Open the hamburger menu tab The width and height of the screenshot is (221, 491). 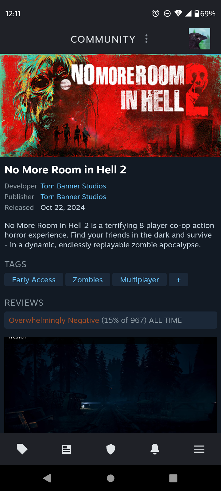(199, 449)
